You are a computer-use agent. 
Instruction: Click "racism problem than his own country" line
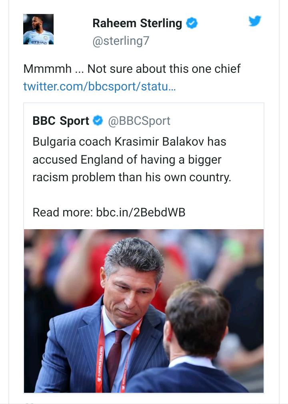[x=132, y=178]
